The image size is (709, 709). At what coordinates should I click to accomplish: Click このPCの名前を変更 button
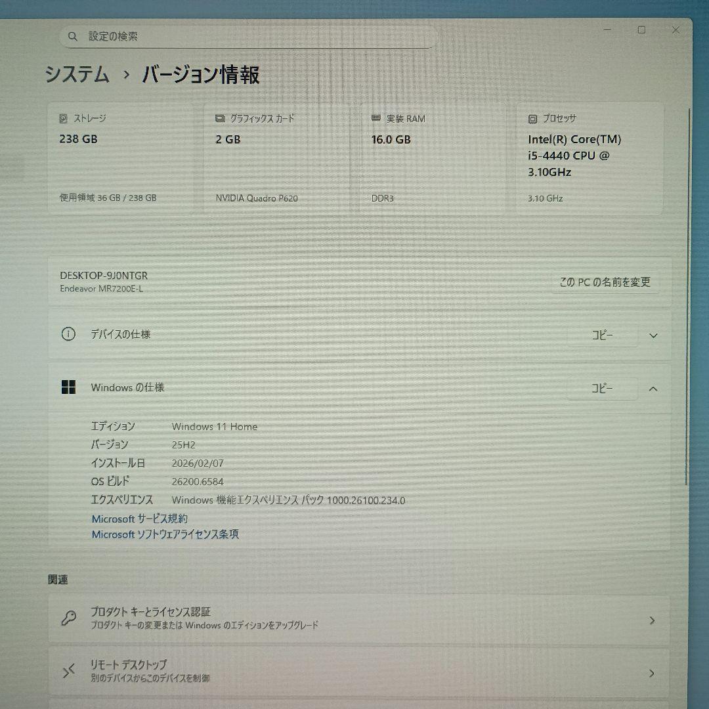[604, 282]
